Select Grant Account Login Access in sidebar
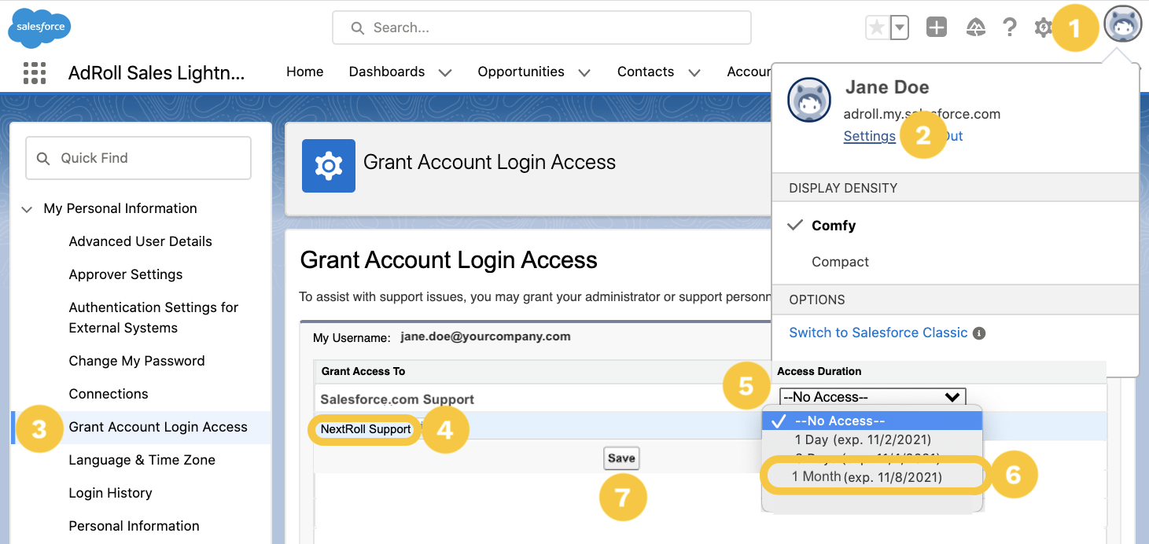This screenshot has width=1149, height=544. coord(158,427)
